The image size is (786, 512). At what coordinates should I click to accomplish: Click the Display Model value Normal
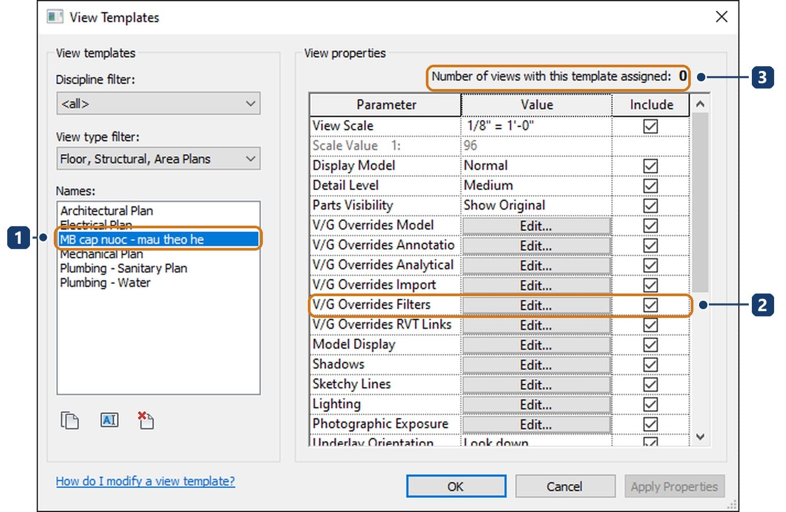click(x=536, y=165)
